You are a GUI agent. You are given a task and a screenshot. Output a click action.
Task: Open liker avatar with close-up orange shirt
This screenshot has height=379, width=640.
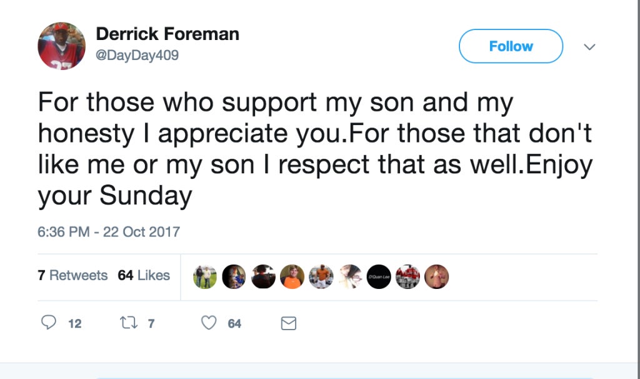coord(292,276)
